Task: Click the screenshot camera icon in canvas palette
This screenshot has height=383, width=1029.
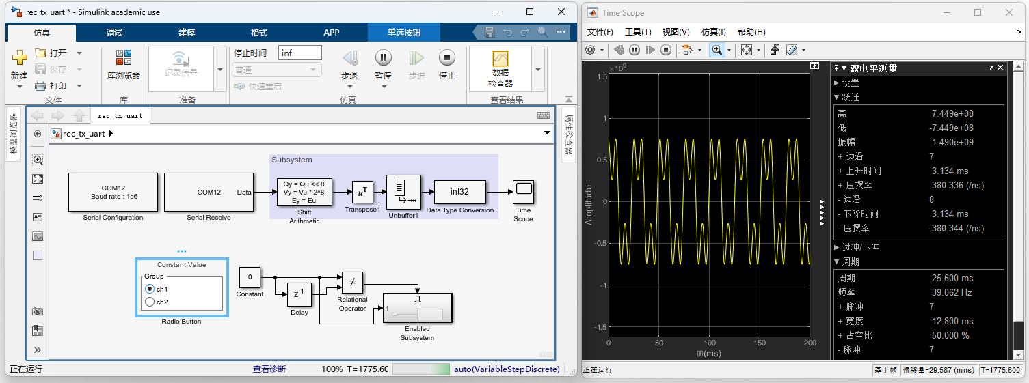Action: click(38, 311)
